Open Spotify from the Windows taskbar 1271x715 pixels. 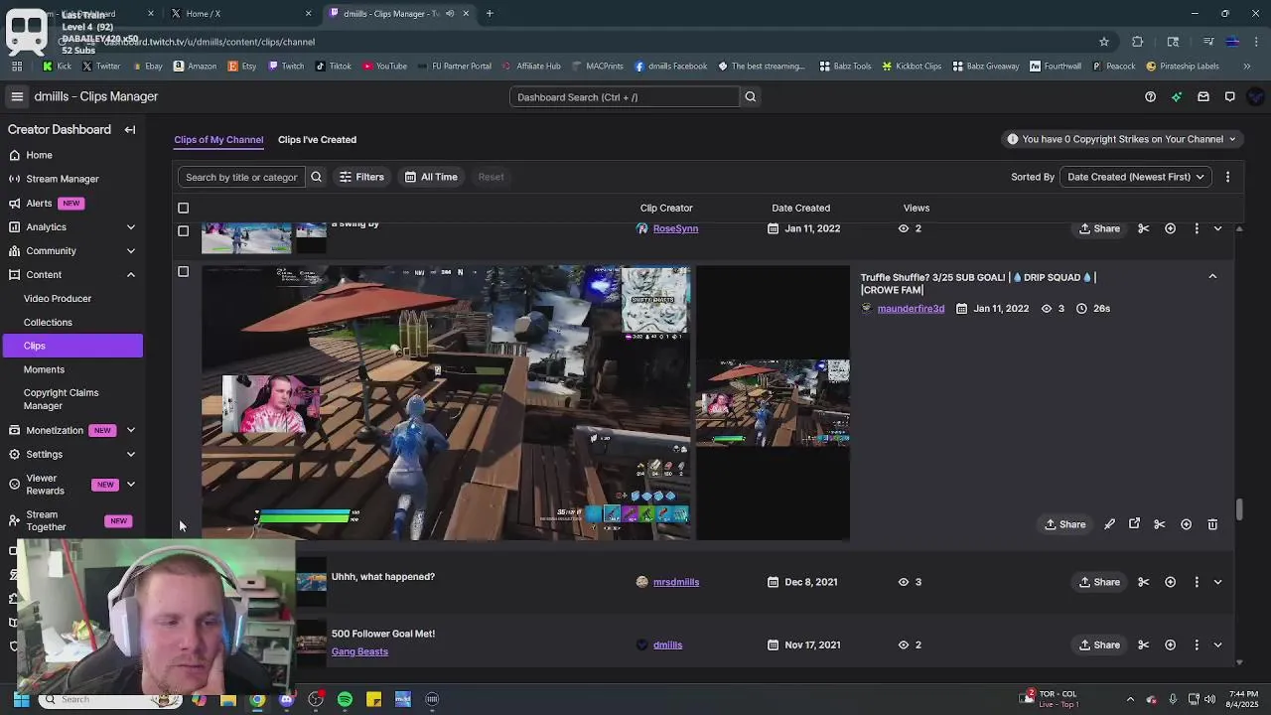tap(345, 699)
